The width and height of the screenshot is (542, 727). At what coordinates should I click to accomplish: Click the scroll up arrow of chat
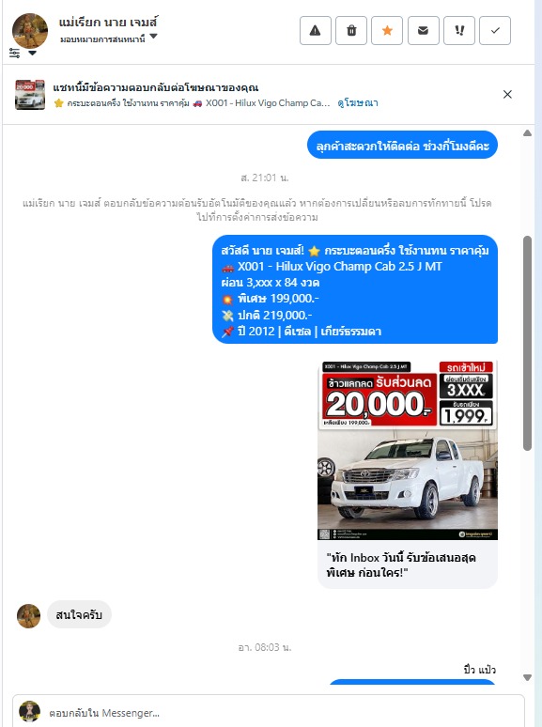527,133
